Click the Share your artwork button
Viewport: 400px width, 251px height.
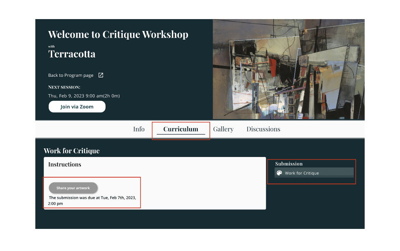click(x=73, y=188)
